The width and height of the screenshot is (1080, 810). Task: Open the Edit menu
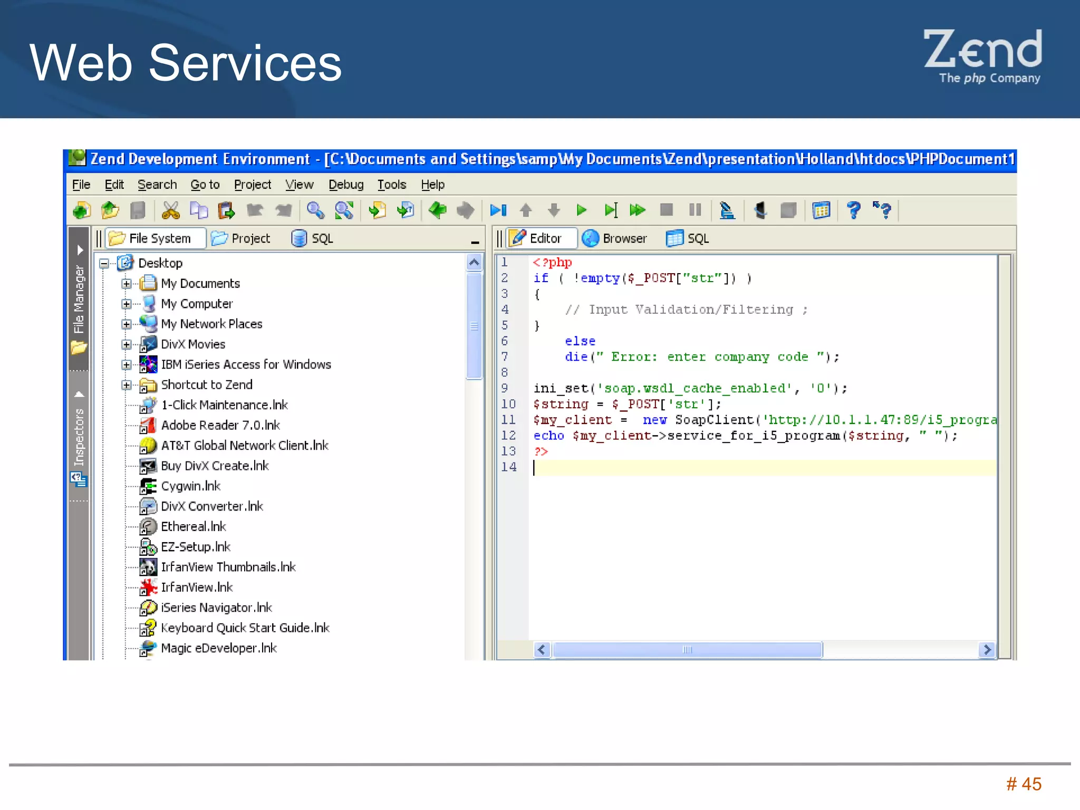(114, 185)
